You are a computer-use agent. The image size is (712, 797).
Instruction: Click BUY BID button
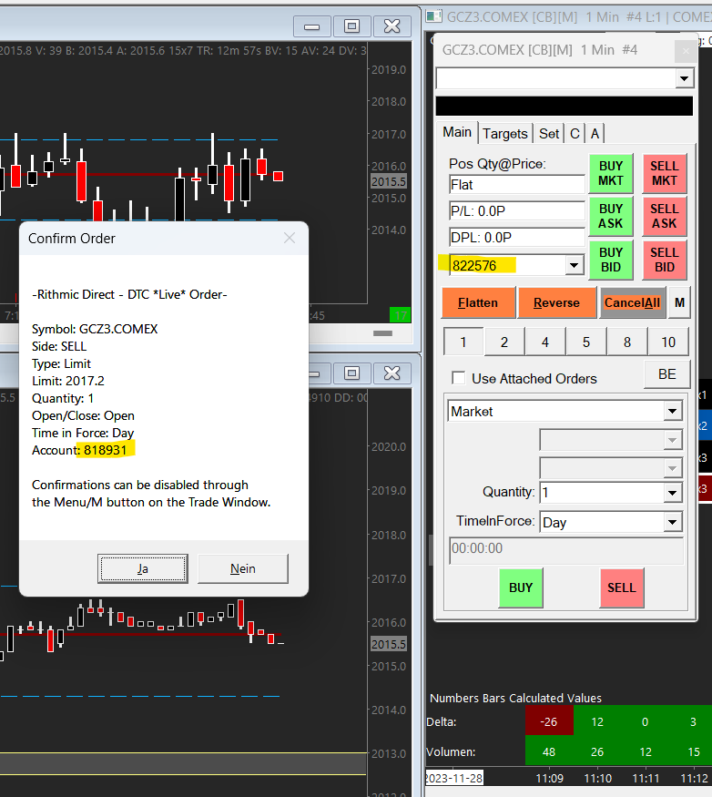tap(610, 260)
